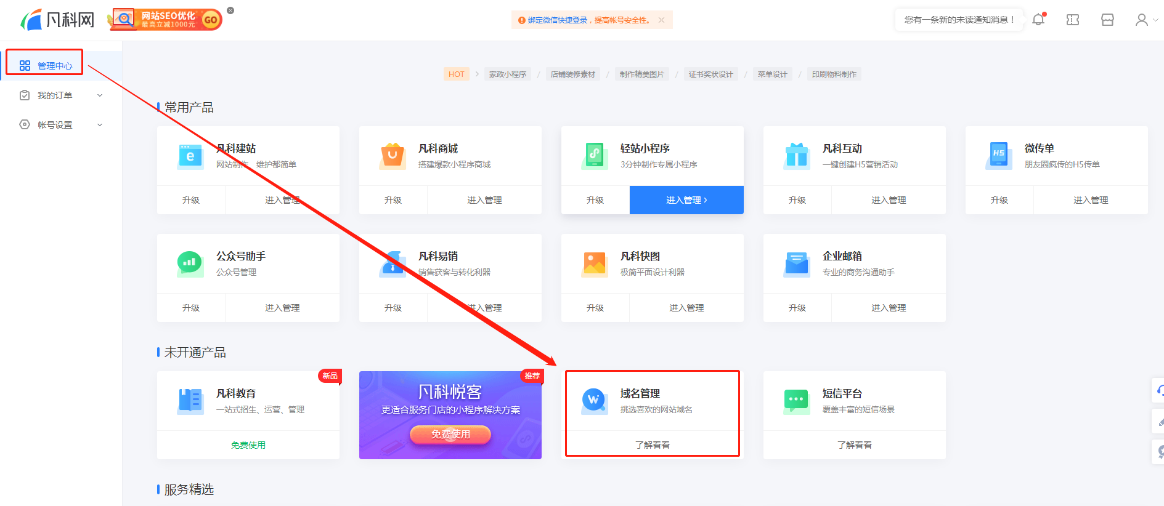This screenshot has height=506, width=1164.
Task: Upgrade the 凡科易销 product
Action: [x=393, y=308]
